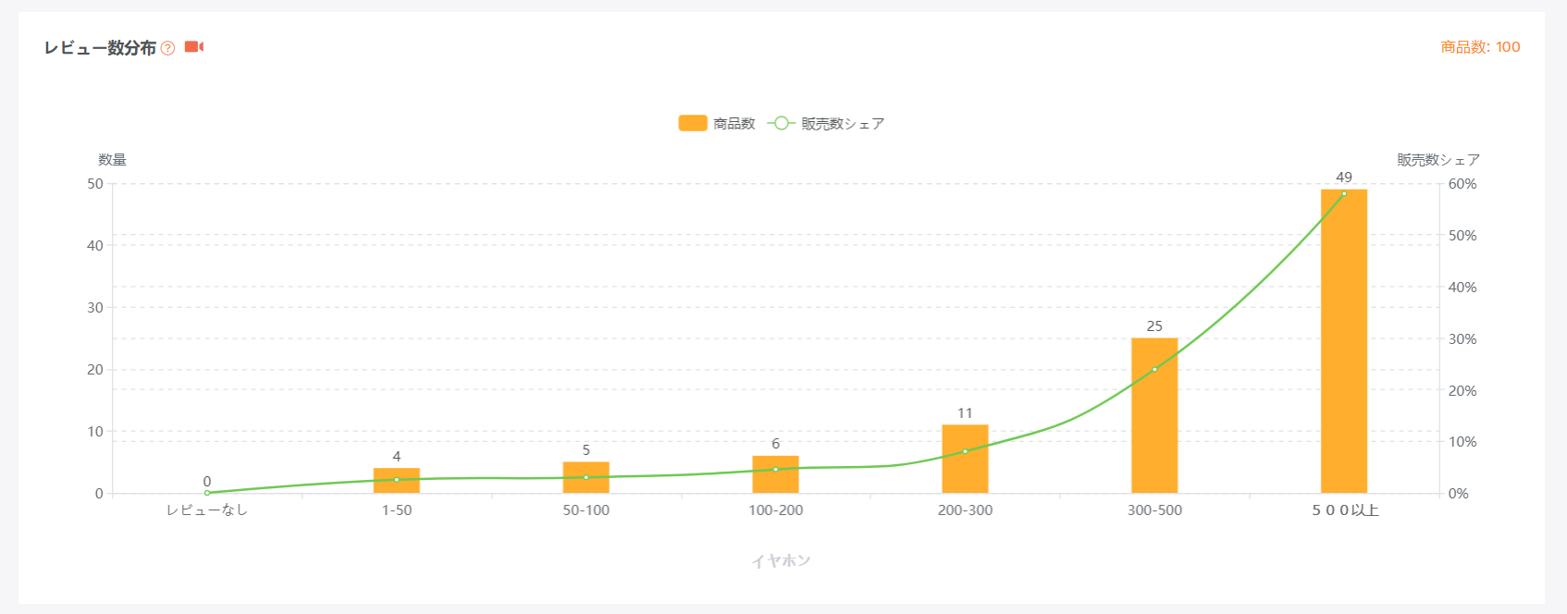Viewport: 1567px width, 614px height.
Task: Click the レビュー数分布 heading
Action: click(100, 48)
